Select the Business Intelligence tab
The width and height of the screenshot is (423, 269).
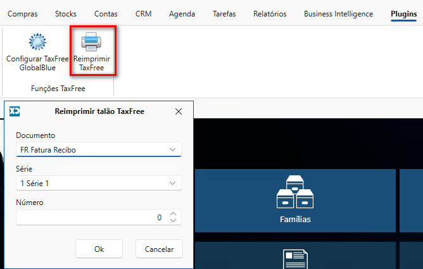pyautogui.click(x=338, y=14)
